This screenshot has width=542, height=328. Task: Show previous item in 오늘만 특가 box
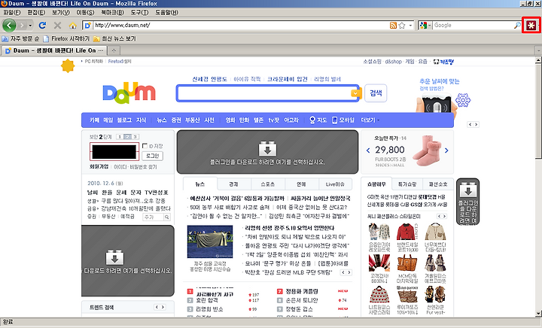tap(368, 150)
